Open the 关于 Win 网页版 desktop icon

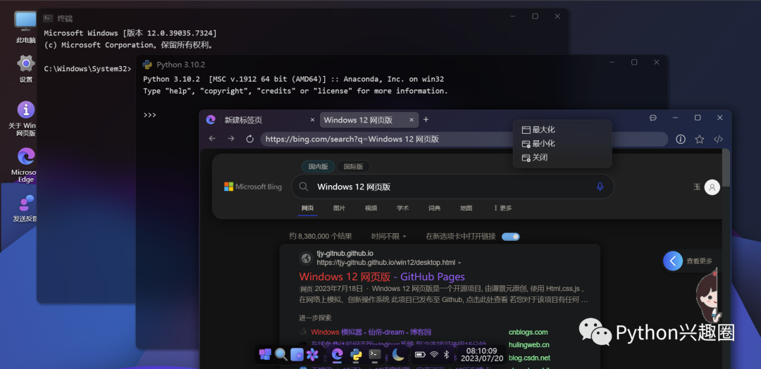click(x=26, y=119)
